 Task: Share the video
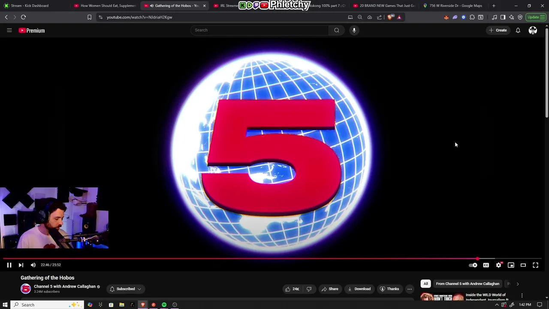(x=330, y=289)
